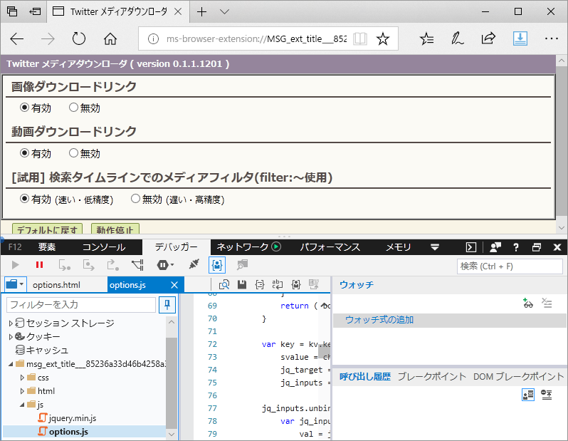Select 有効 for 動画ダウンロードリンク

click(24, 153)
